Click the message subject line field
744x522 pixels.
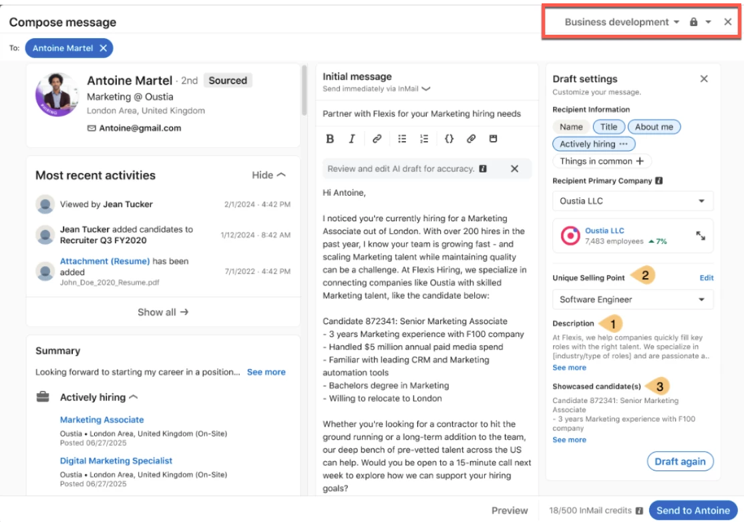[427, 114]
